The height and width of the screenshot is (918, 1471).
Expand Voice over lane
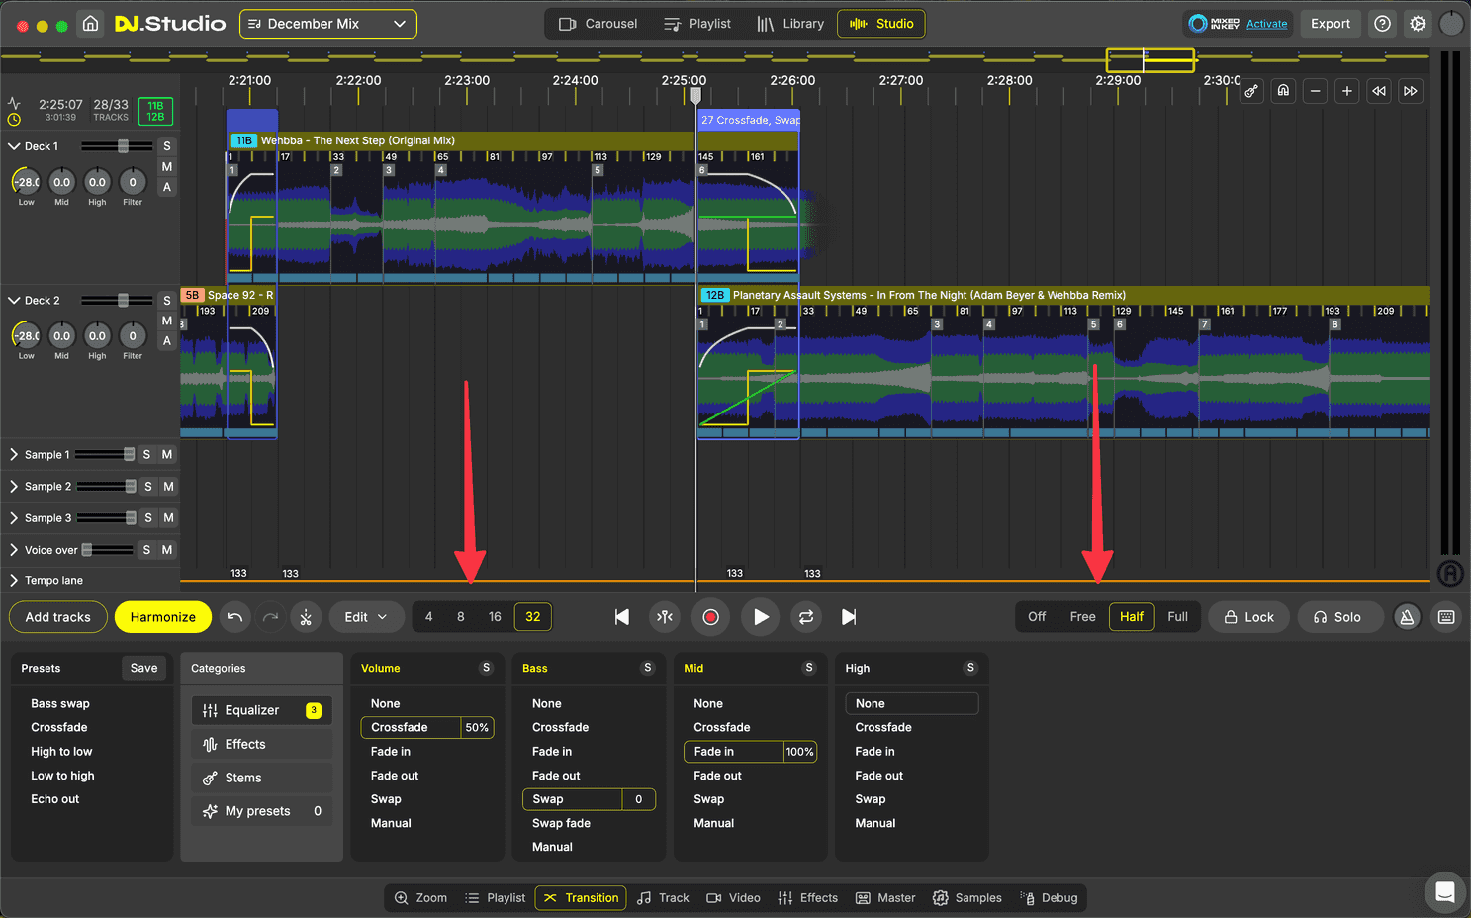pos(14,550)
